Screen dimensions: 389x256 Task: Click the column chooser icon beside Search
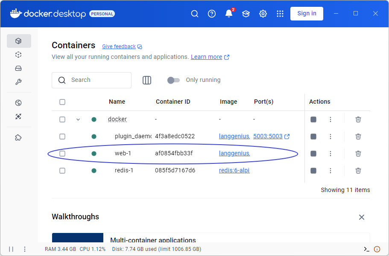coord(147,80)
